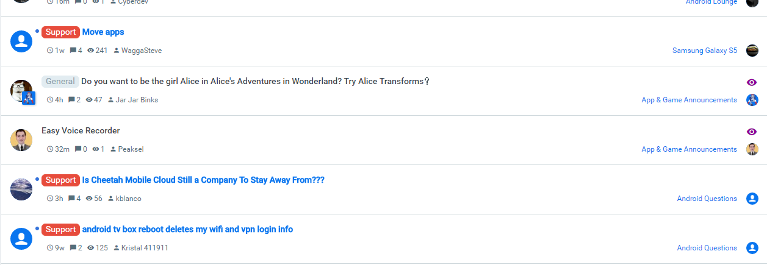Open the Move apps thread
767x265 pixels.
click(x=103, y=32)
